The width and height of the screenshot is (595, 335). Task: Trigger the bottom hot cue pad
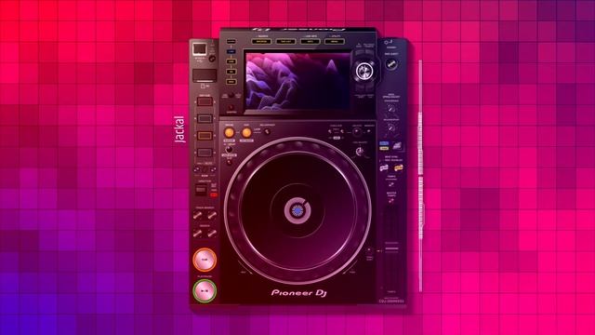(x=205, y=153)
